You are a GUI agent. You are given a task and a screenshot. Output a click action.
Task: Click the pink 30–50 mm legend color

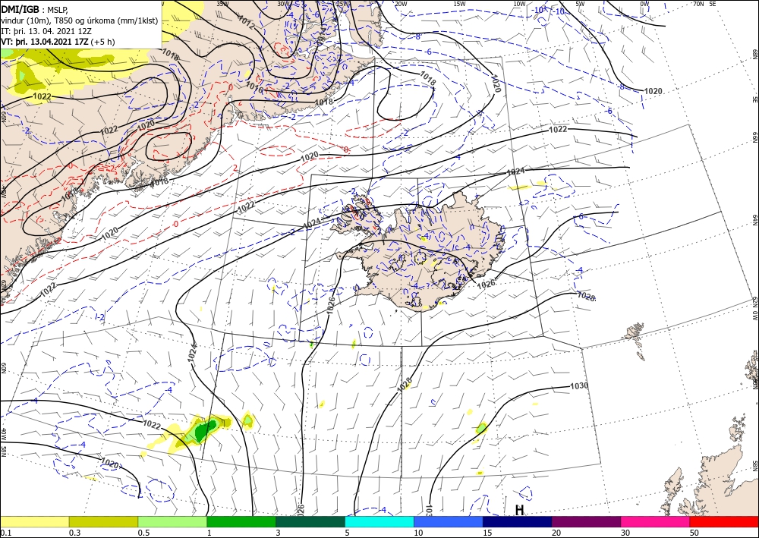(656, 521)
